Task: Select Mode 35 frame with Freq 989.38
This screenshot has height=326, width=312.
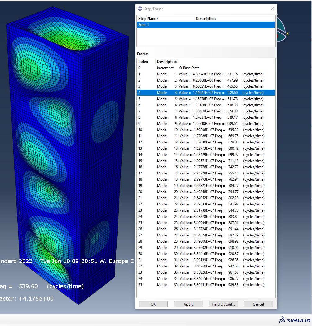Action: (206, 284)
